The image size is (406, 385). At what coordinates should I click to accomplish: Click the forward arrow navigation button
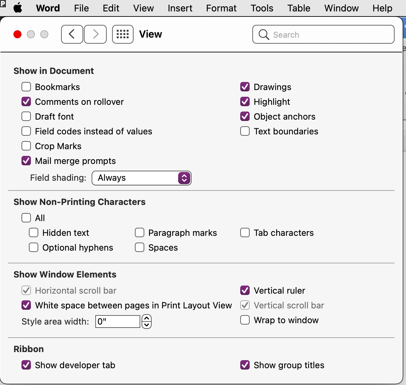coord(95,34)
